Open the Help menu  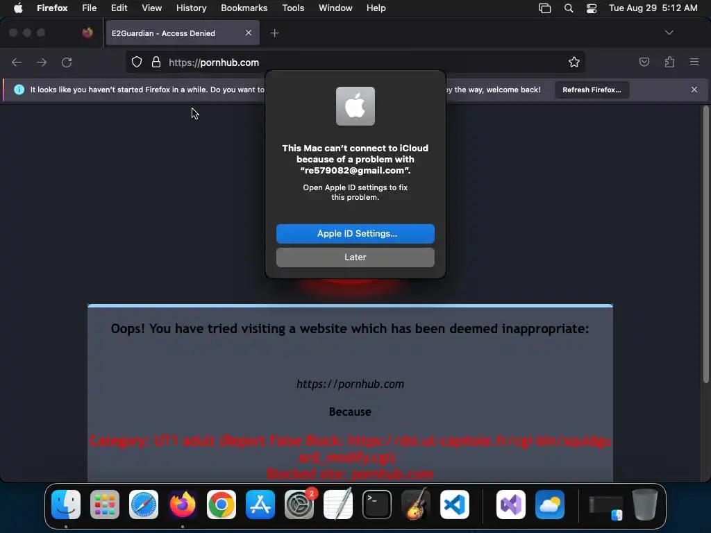[x=376, y=8]
